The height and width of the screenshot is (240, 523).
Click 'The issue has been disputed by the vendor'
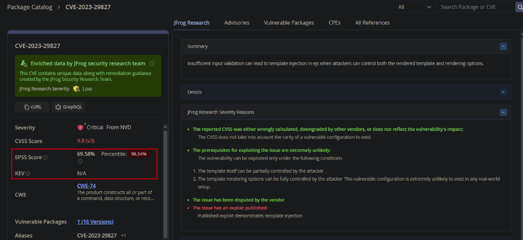[238, 200]
